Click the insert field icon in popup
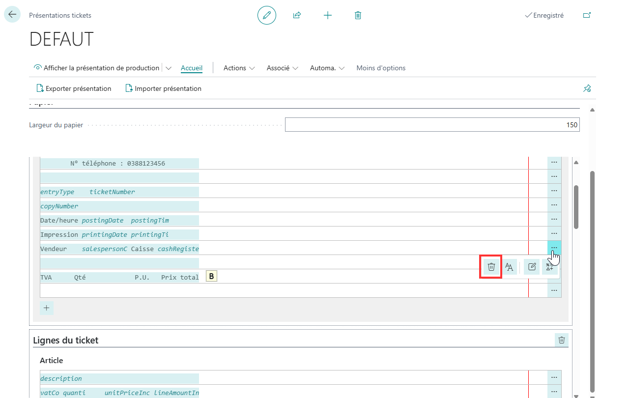 pyautogui.click(x=550, y=267)
